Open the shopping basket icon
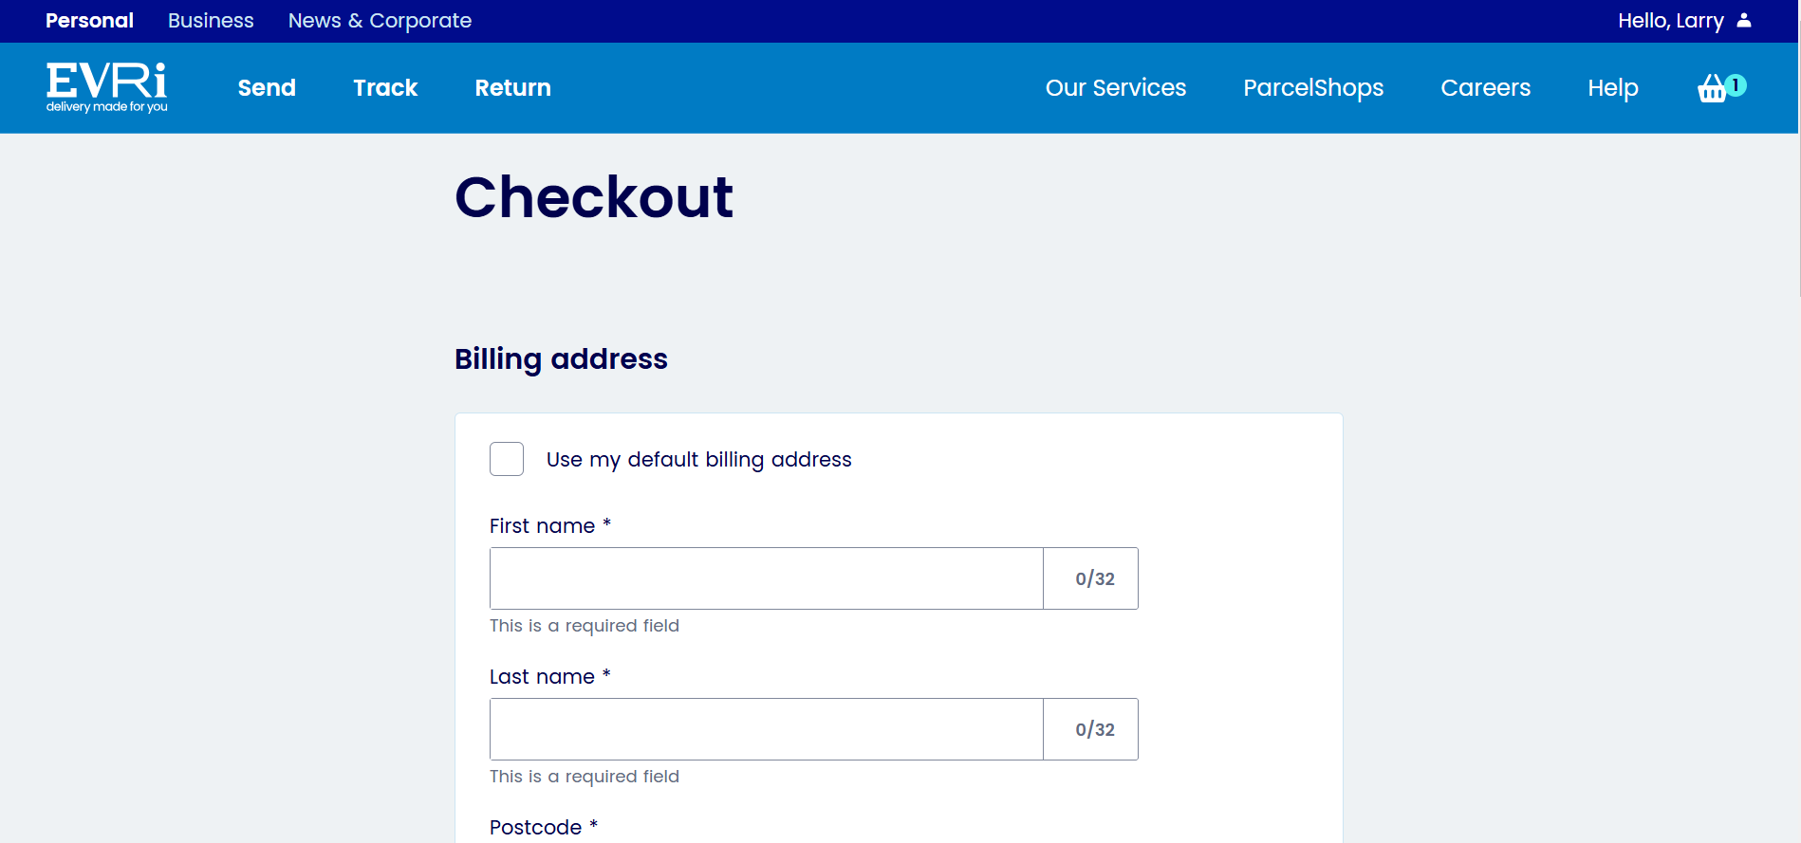This screenshot has height=843, width=1801. pyautogui.click(x=1712, y=88)
